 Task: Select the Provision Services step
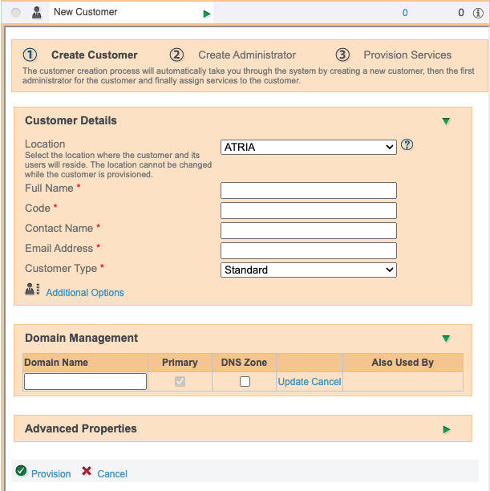[x=407, y=55]
